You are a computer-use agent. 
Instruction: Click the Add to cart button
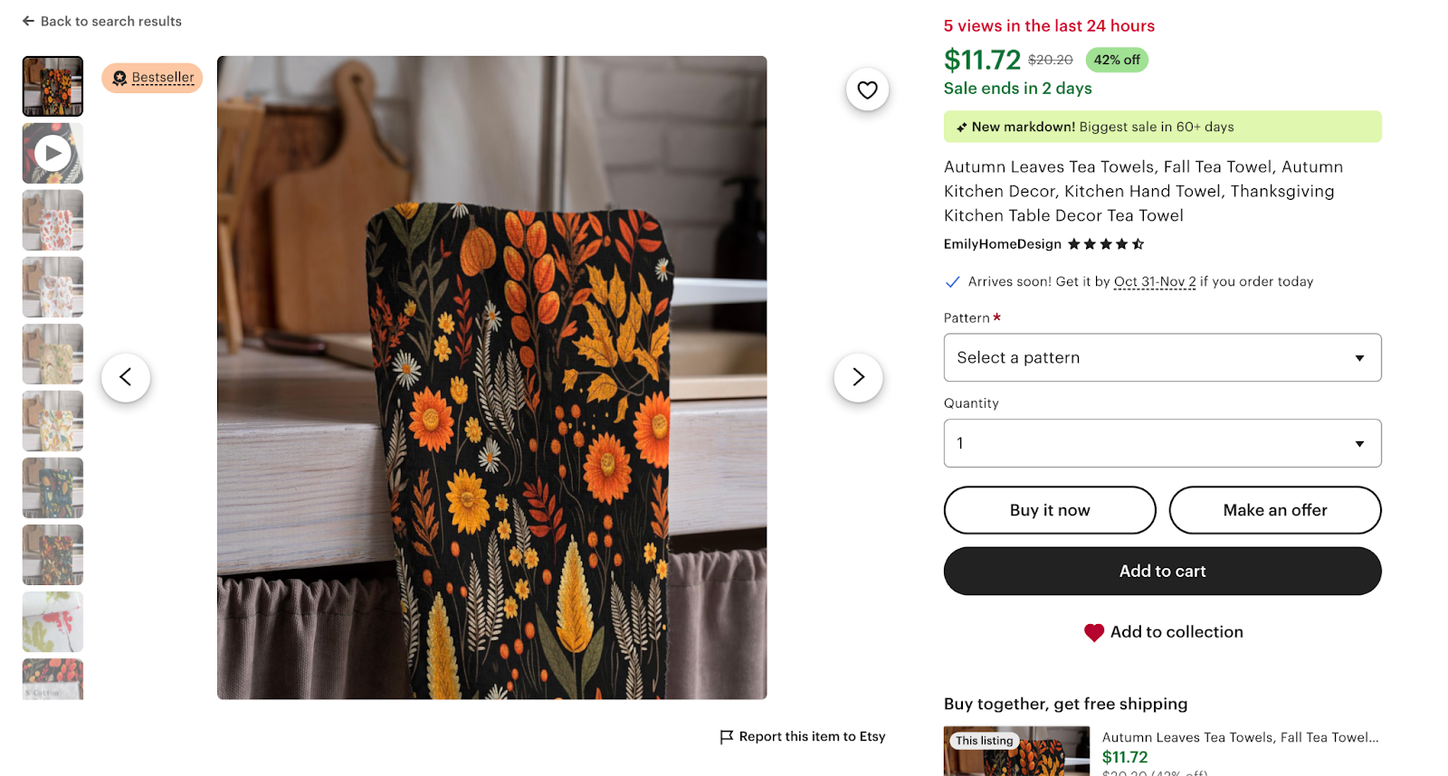pos(1162,571)
